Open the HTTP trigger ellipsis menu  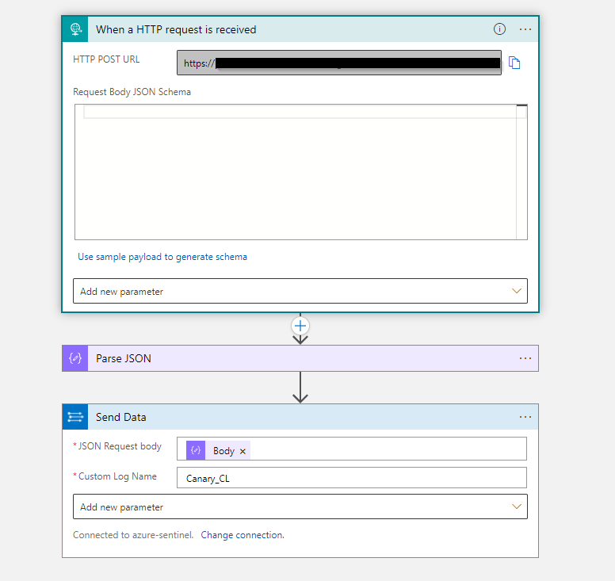tap(525, 29)
